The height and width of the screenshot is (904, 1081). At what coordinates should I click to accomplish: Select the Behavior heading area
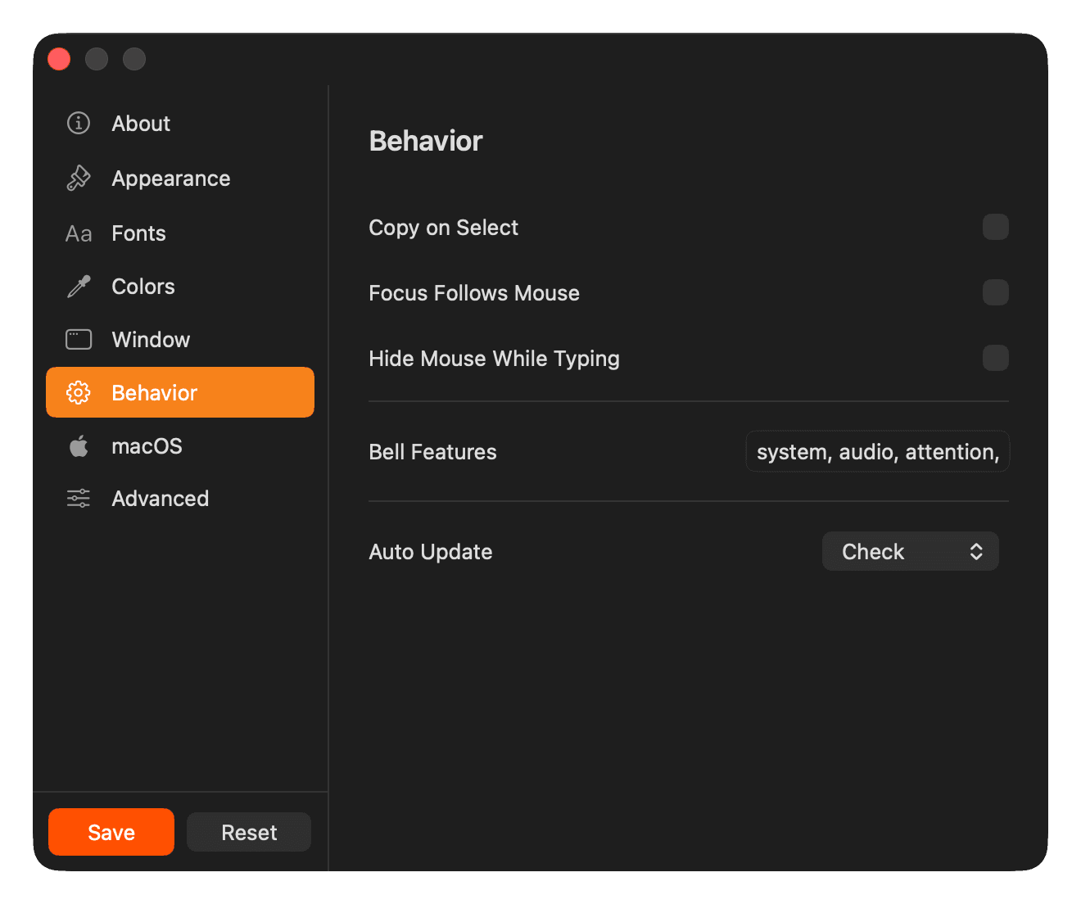pos(426,140)
